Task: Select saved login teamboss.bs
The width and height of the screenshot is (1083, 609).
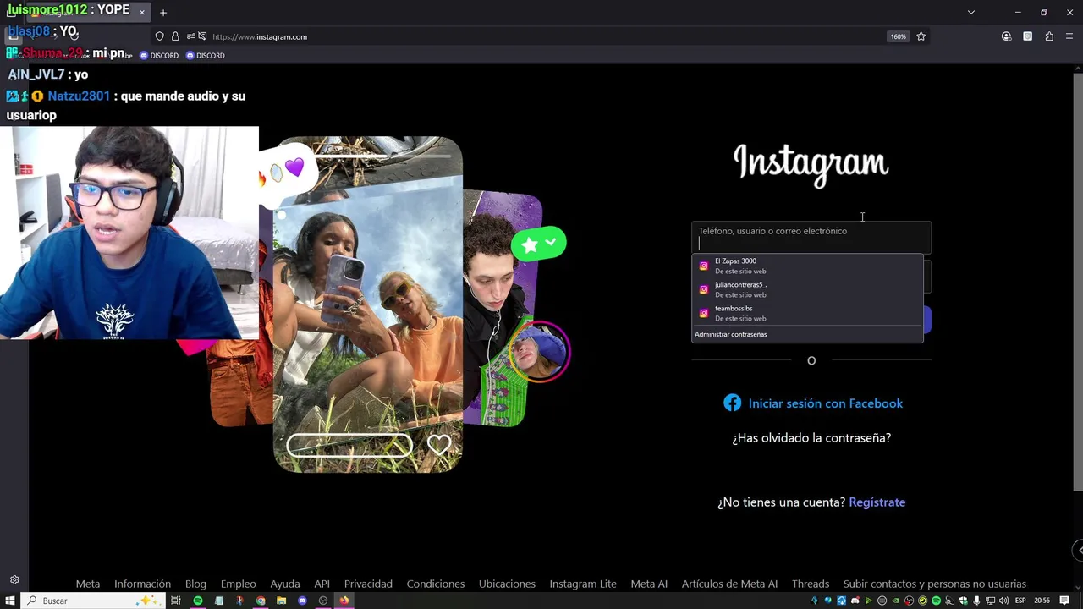Action: point(807,313)
